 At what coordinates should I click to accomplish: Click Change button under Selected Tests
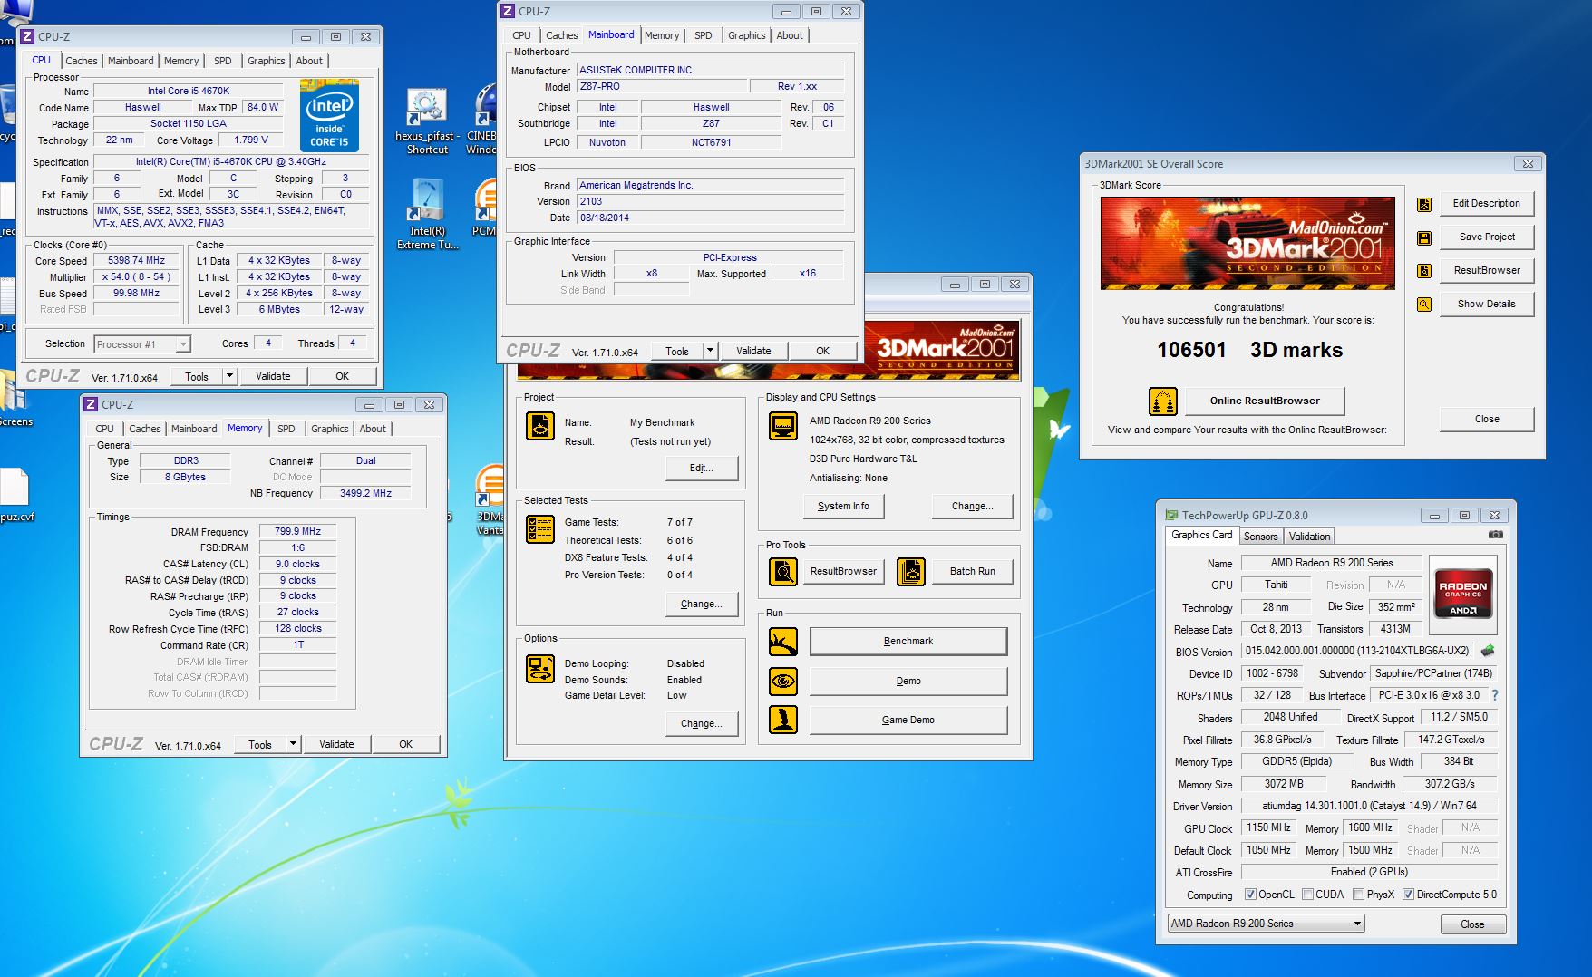point(702,604)
